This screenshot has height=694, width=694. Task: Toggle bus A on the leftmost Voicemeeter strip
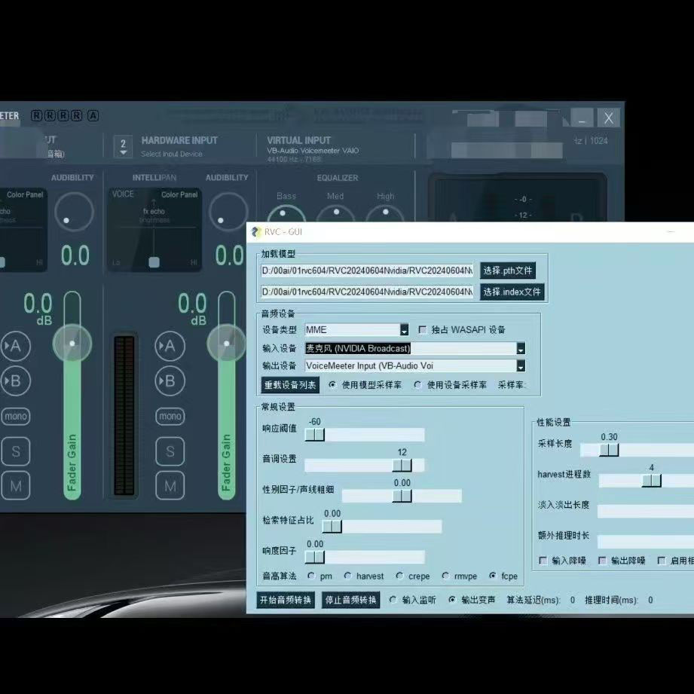point(16,346)
